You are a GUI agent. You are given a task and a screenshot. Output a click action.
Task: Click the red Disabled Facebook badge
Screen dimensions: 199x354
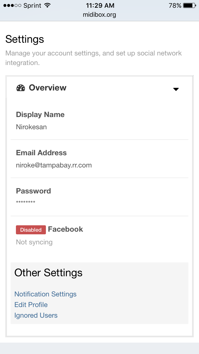click(x=31, y=230)
